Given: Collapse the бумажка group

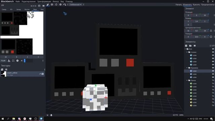Looking at the screenshot, I should 187,68.
